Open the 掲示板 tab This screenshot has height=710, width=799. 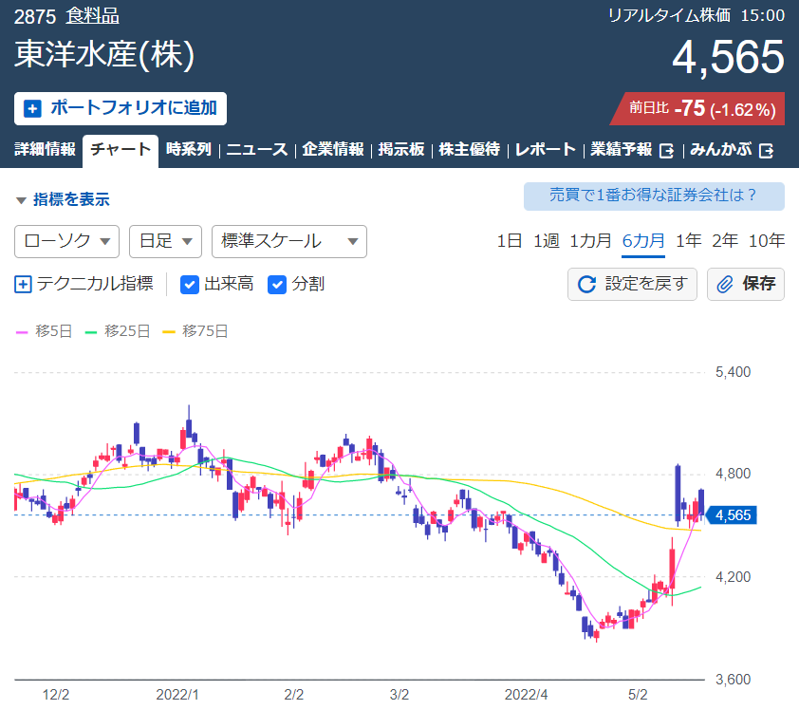click(x=401, y=149)
